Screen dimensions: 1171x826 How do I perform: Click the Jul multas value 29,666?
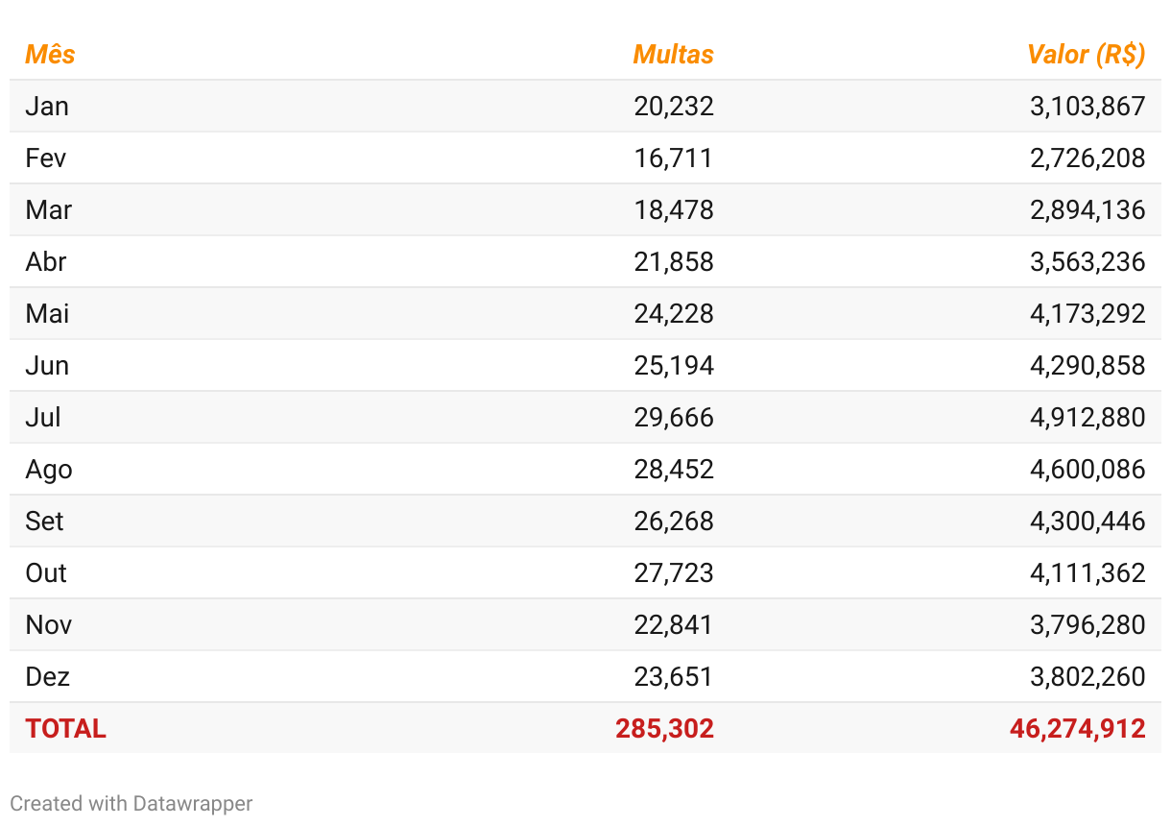click(x=673, y=417)
